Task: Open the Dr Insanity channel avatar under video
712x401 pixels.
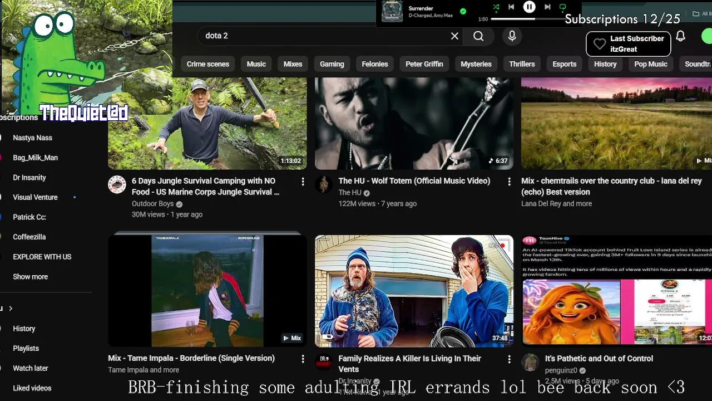Action: pyautogui.click(x=324, y=361)
